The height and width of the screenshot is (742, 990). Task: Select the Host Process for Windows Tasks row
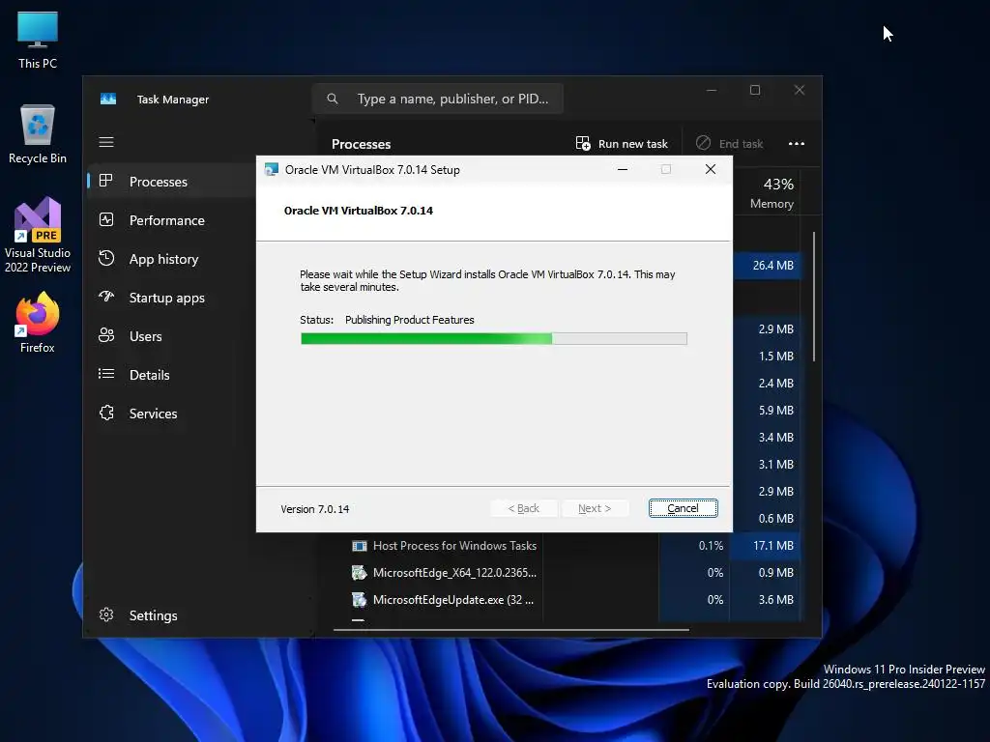(x=568, y=546)
